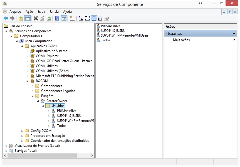Click the tree horizontal scrollbar thumb
This screenshot has height=167, width=240.
coord(42,155)
